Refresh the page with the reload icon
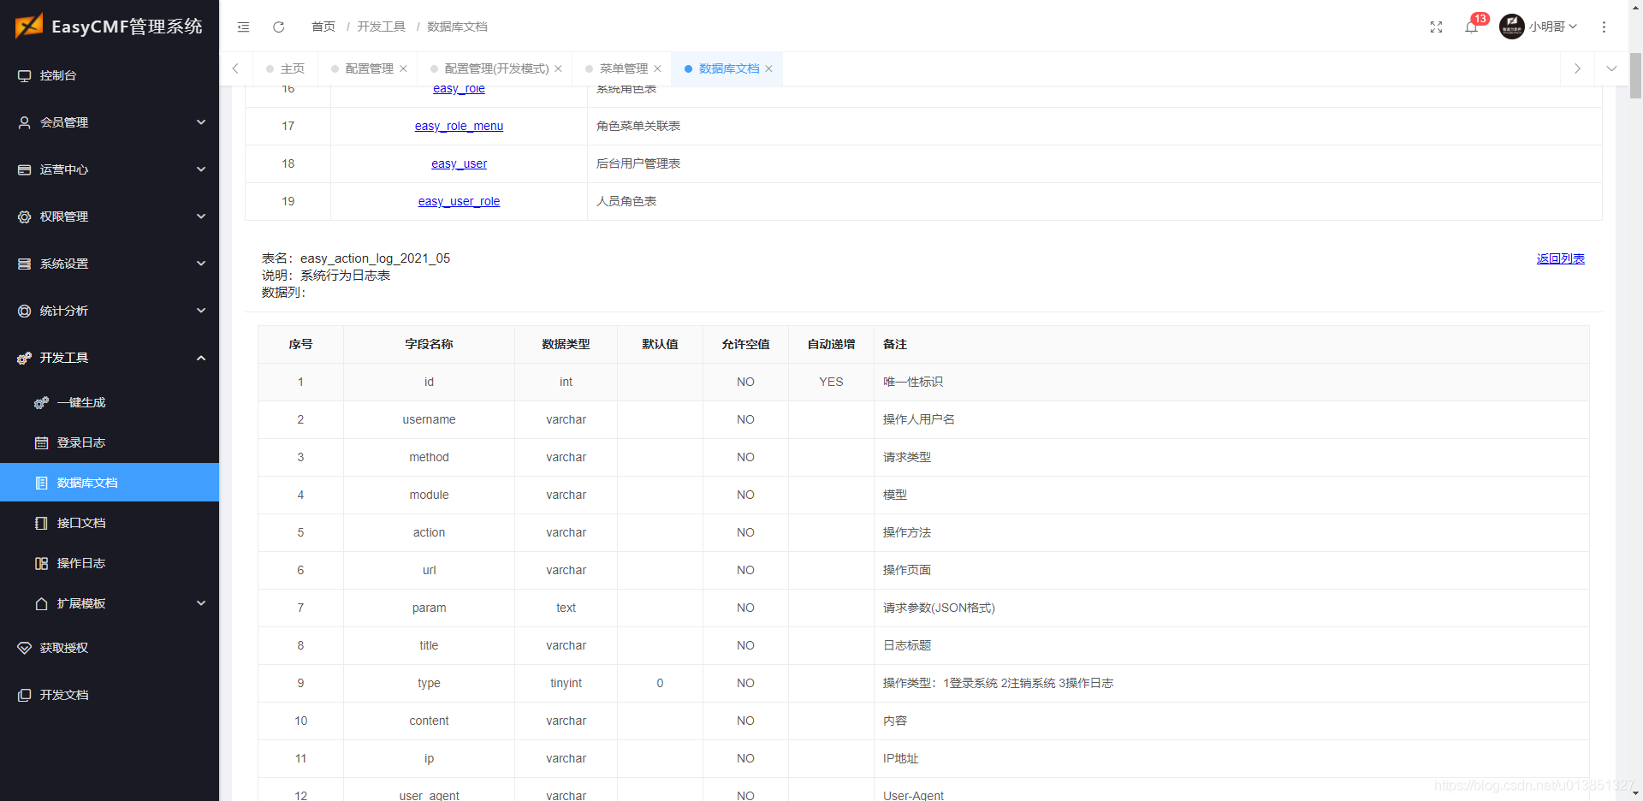This screenshot has height=801, width=1643. tap(278, 27)
